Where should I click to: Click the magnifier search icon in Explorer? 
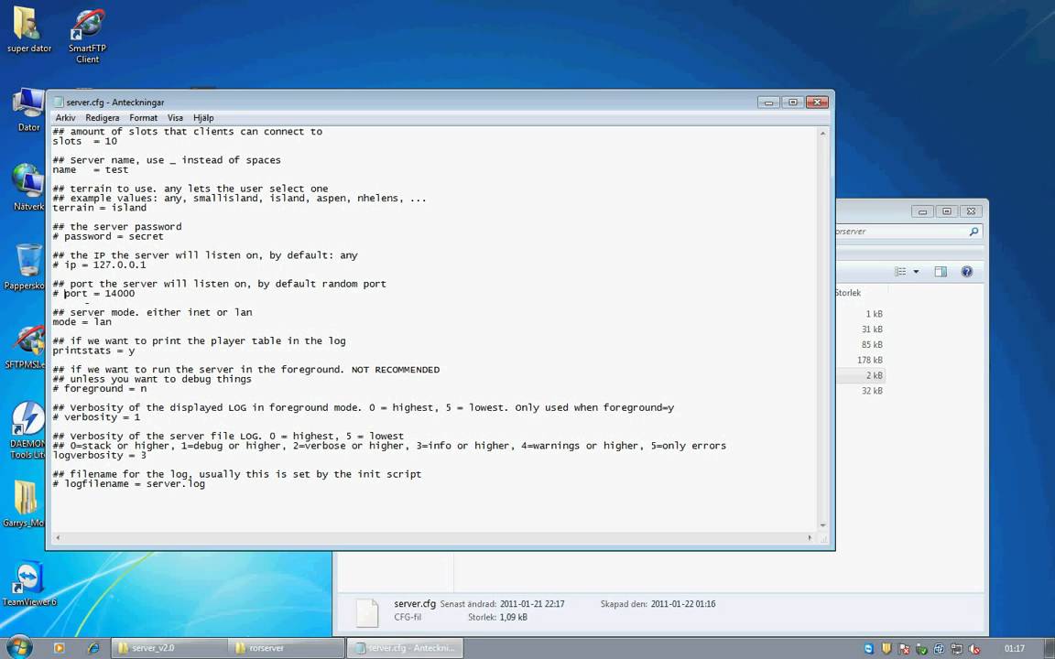click(x=973, y=232)
